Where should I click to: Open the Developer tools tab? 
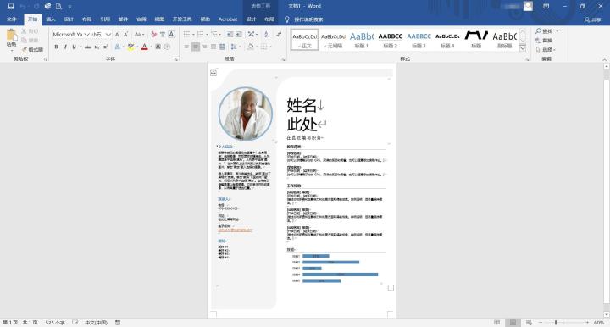(182, 19)
